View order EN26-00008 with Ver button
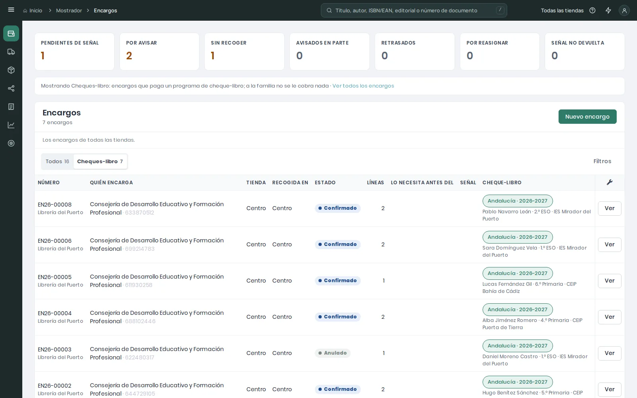637x398 pixels. coord(610,208)
